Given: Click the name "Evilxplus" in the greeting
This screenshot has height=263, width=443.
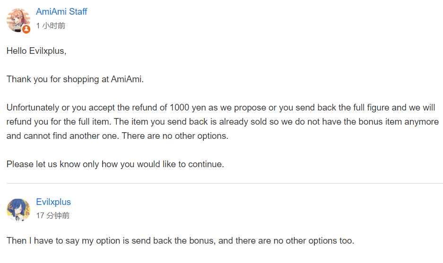Looking at the screenshot, I should (46, 51).
